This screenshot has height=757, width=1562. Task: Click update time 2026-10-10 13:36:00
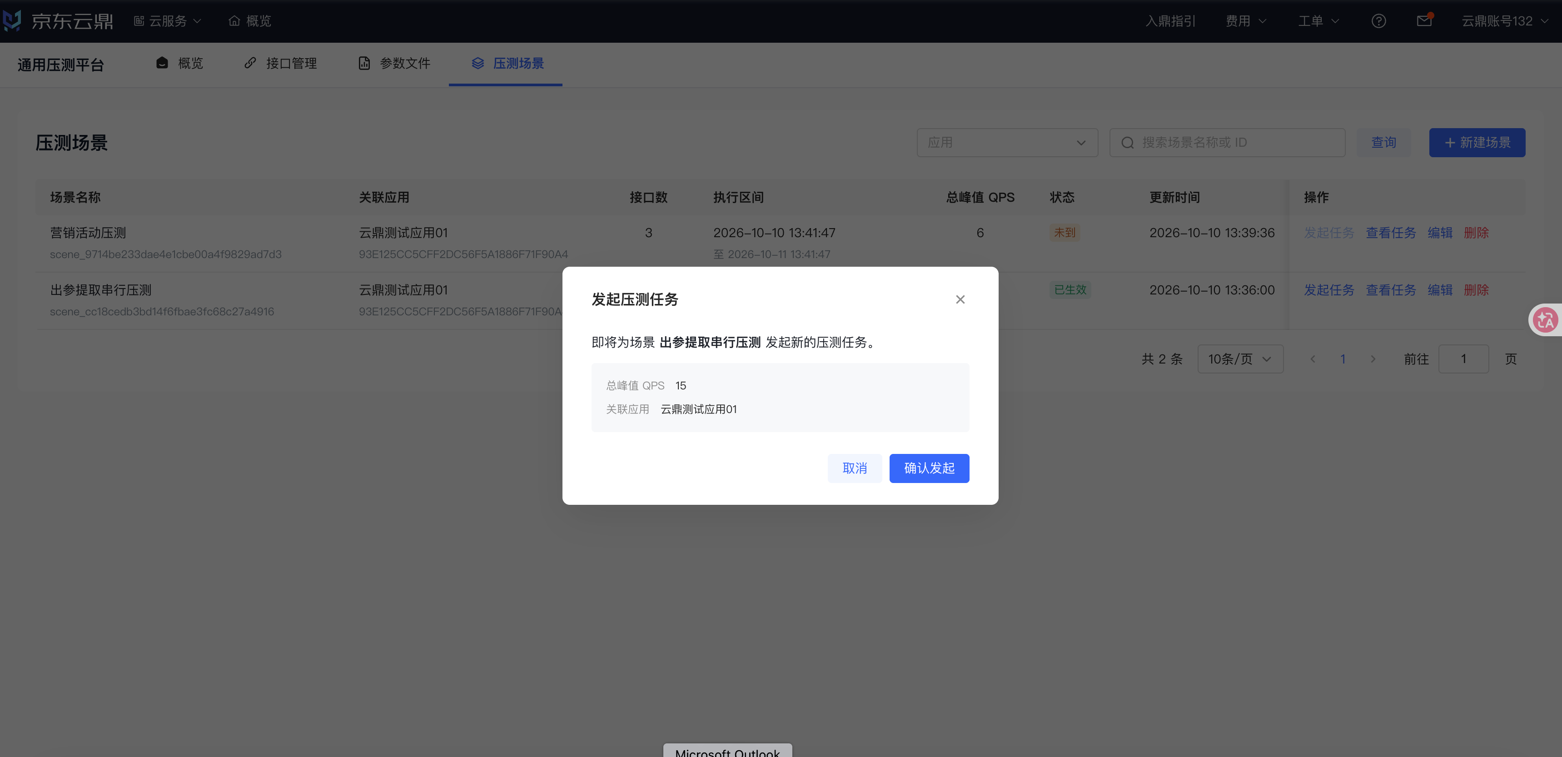coord(1212,290)
